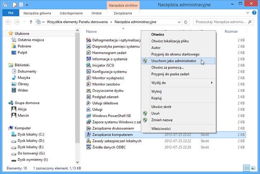Choose Uruchom jako administrator from context menu
Image resolution: width=260 pixels, height=174 pixels.
pyautogui.click(x=178, y=61)
